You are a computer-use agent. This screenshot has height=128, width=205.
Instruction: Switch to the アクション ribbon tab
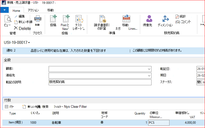tap(33, 10)
